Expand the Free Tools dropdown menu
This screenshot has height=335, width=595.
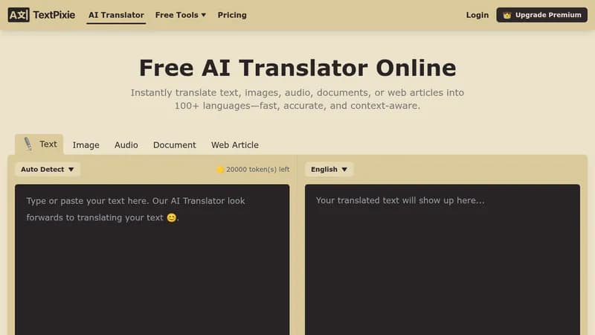coord(181,15)
